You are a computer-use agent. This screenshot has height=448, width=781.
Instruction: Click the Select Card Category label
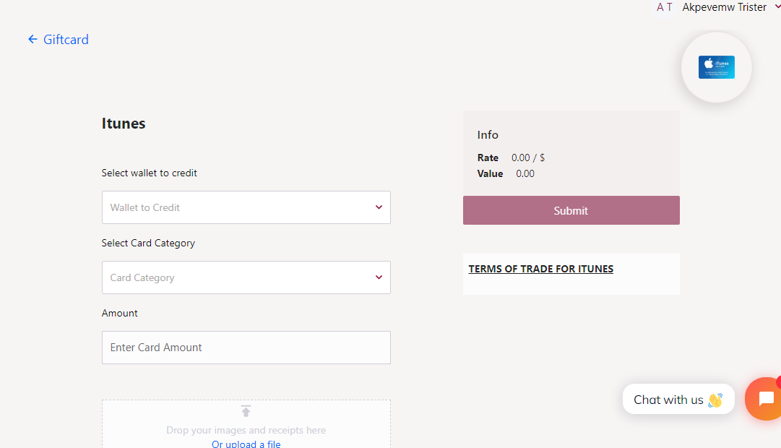coord(148,244)
